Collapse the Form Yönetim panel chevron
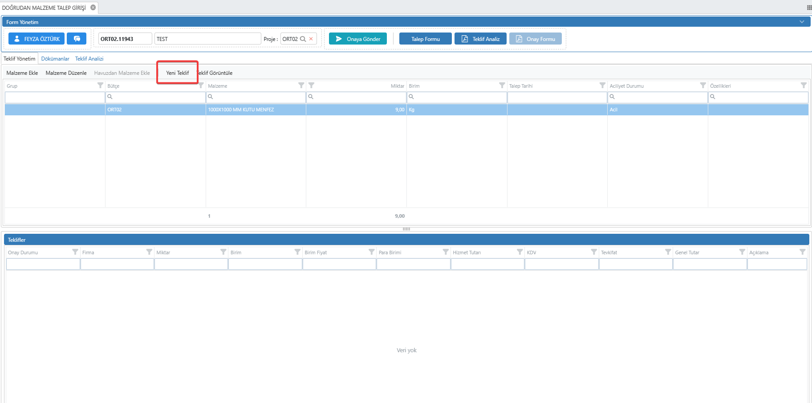 (x=802, y=22)
